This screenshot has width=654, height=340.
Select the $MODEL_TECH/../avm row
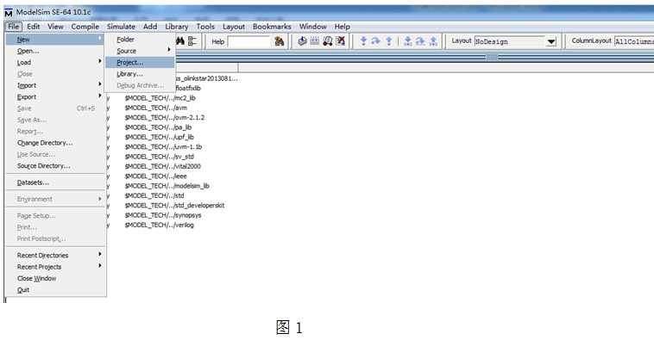click(x=156, y=108)
